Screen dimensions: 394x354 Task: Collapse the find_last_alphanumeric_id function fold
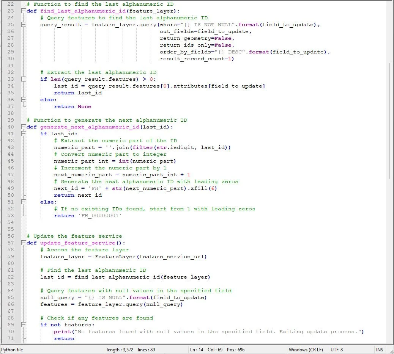24,11
